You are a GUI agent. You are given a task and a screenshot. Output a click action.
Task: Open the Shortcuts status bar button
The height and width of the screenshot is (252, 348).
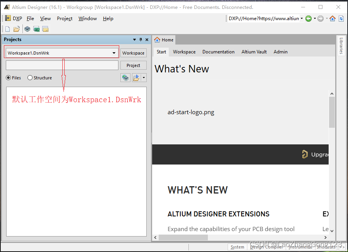pos(326,247)
